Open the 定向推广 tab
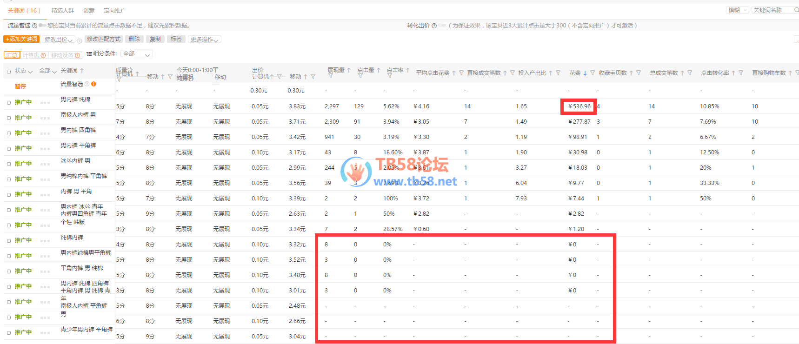This screenshot has width=799, height=344. point(114,10)
